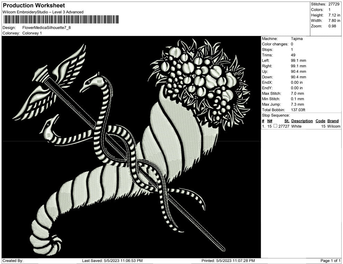Click Stitches value 27729
This screenshot has height=264, width=343.
tap(334, 4)
